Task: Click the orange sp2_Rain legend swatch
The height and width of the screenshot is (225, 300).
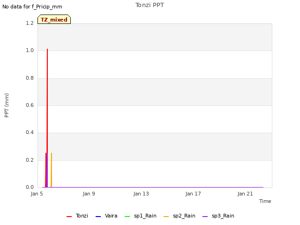Action: pyautogui.click(x=166, y=217)
